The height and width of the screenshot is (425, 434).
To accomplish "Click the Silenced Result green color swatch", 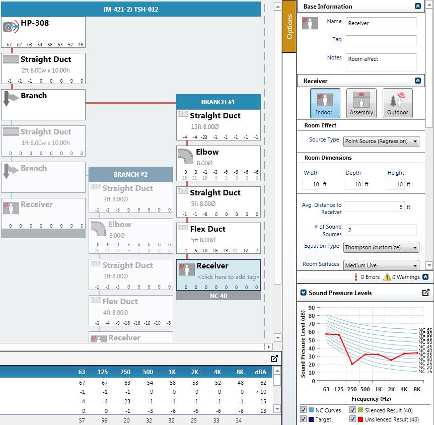I will coord(360,410).
